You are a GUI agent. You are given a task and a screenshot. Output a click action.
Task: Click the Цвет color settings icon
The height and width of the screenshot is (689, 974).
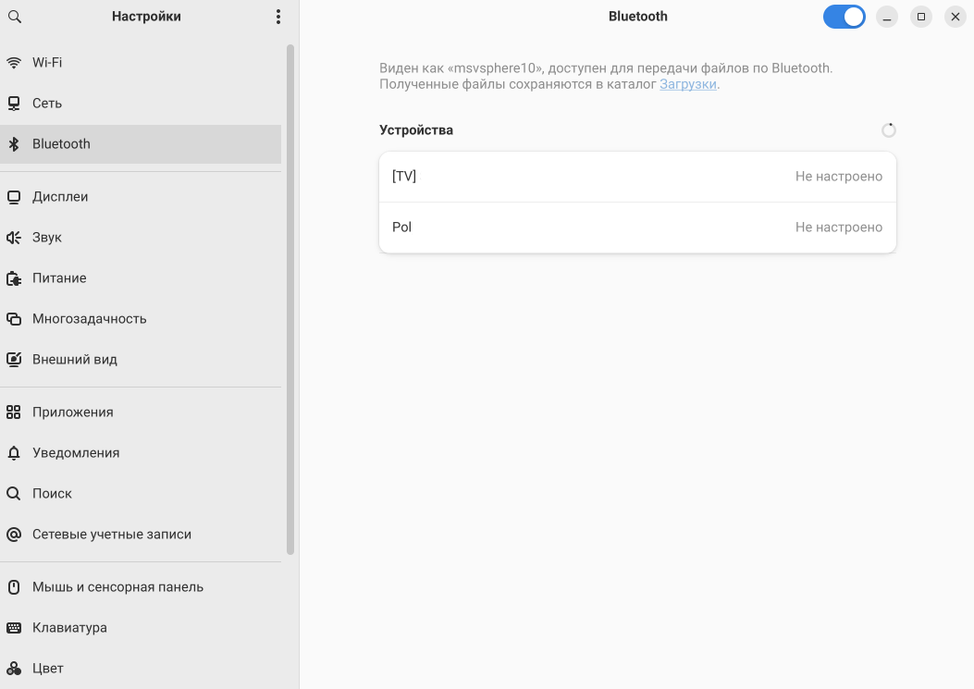pyautogui.click(x=14, y=669)
